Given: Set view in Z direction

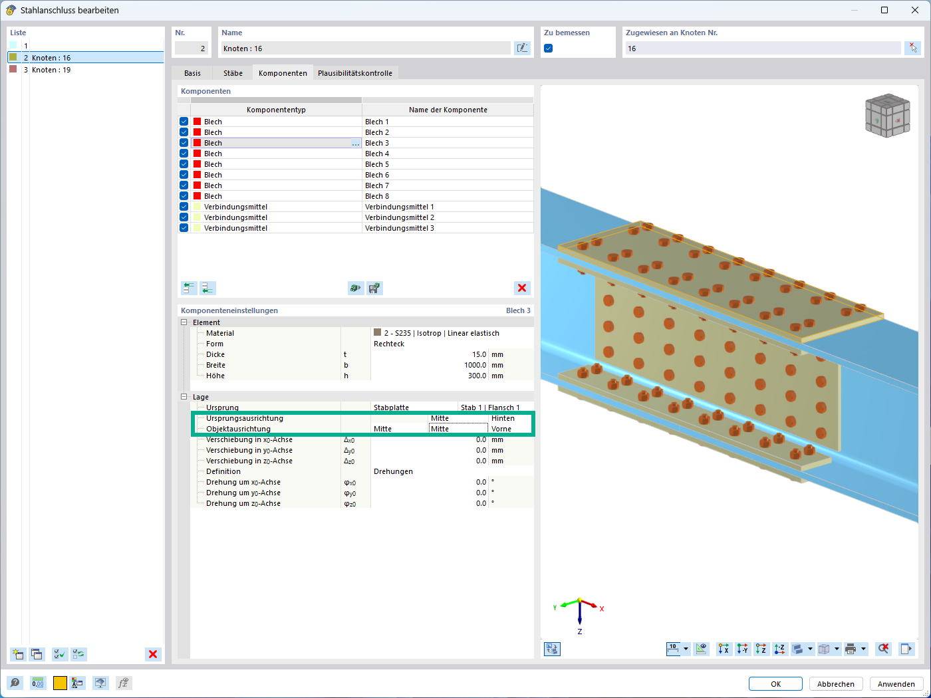Looking at the screenshot, I should pyautogui.click(x=761, y=649).
